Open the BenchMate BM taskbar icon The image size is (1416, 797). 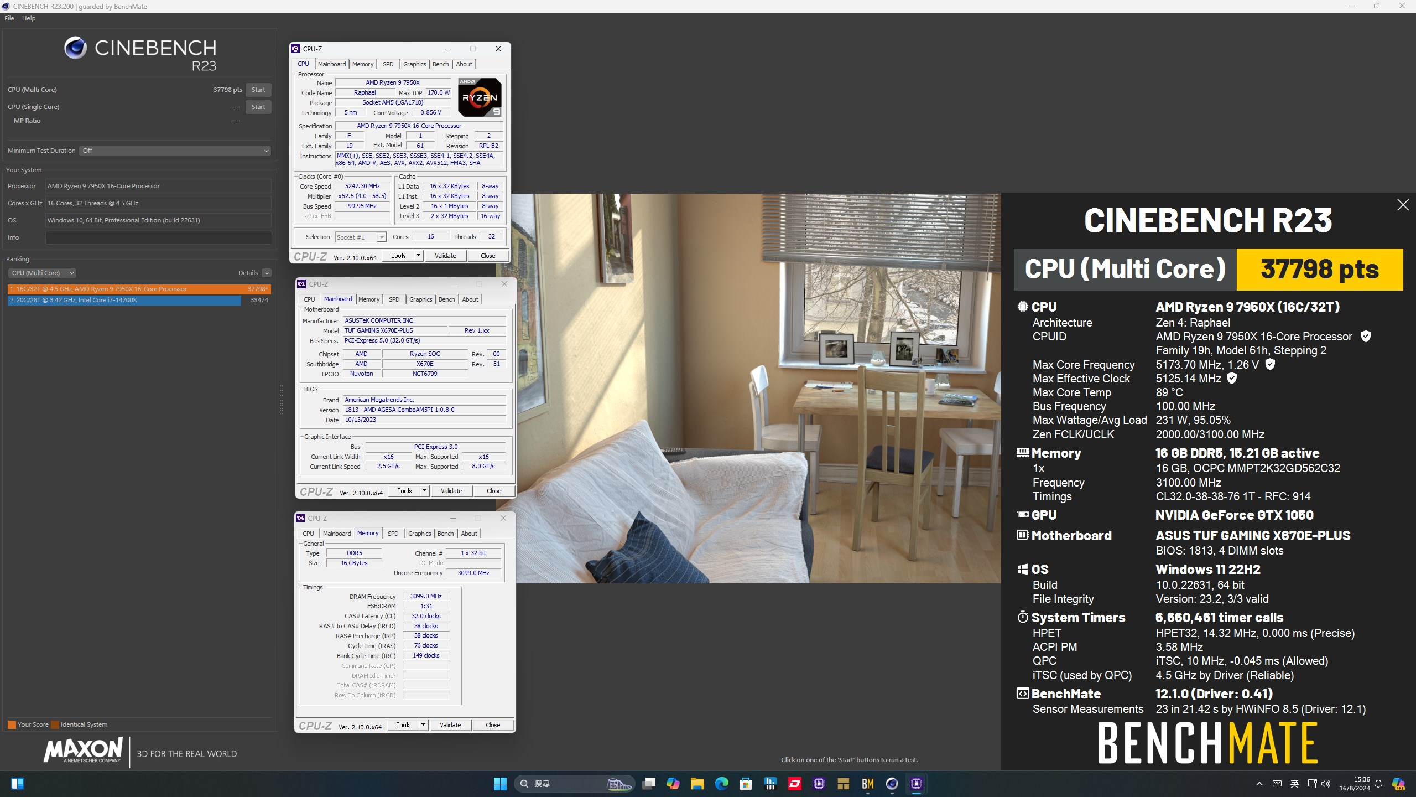pyautogui.click(x=867, y=783)
